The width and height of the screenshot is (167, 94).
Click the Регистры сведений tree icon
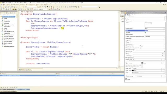tap(3, 37)
